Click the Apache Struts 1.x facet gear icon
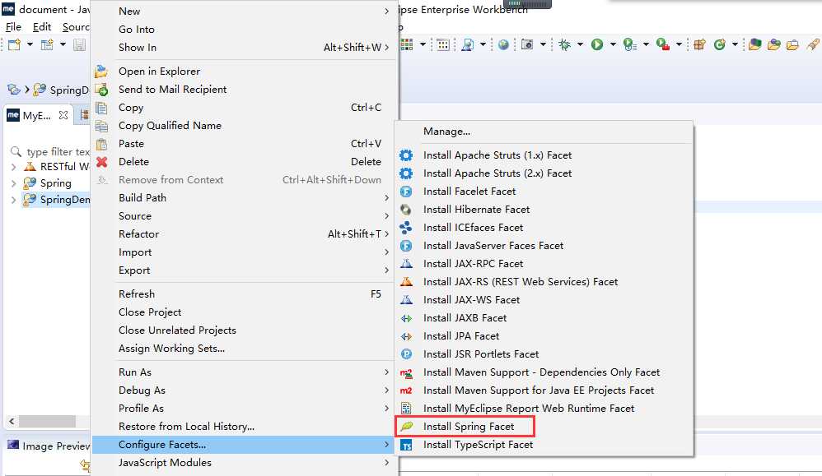822x476 pixels. (406, 155)
